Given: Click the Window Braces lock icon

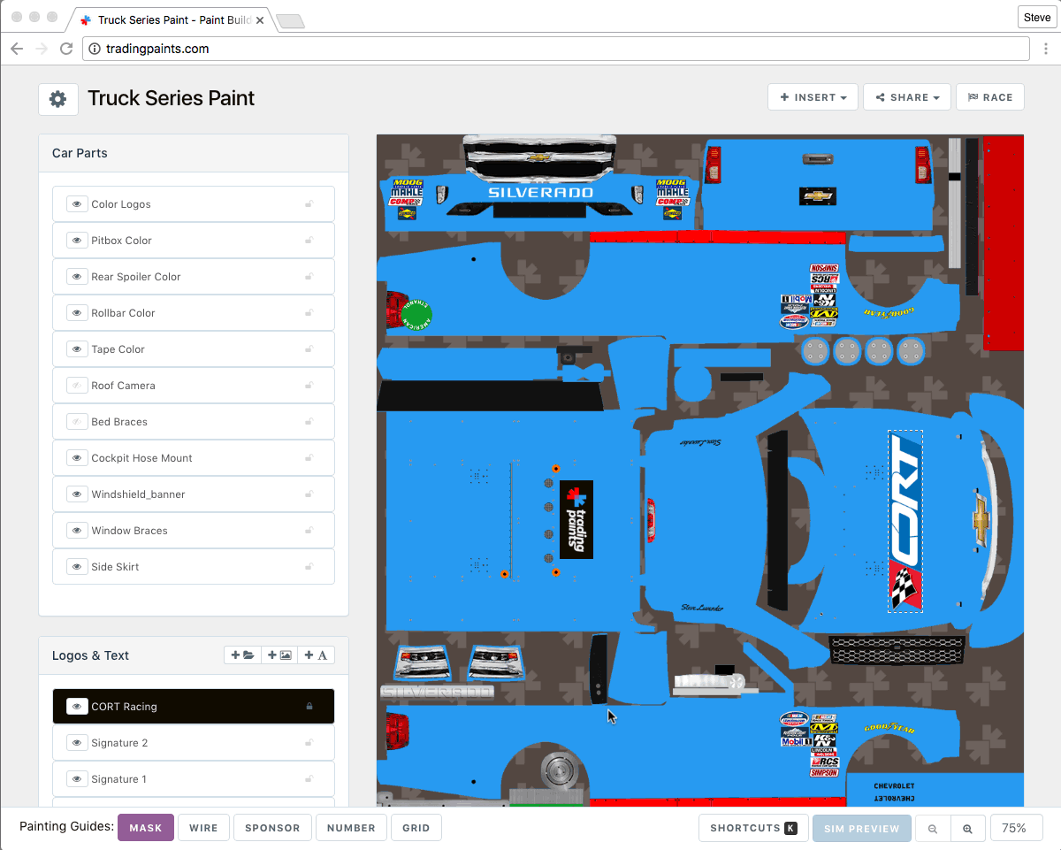Looking at the screenshot, I should point(309,531).
